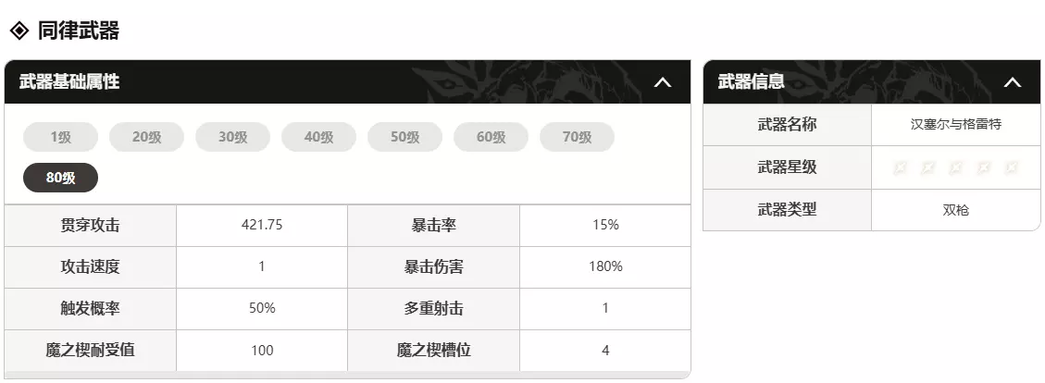The width and height of the screenshot is (1045, 383).
Task: Choose the 40级 level pill
Action: (318, 138)
